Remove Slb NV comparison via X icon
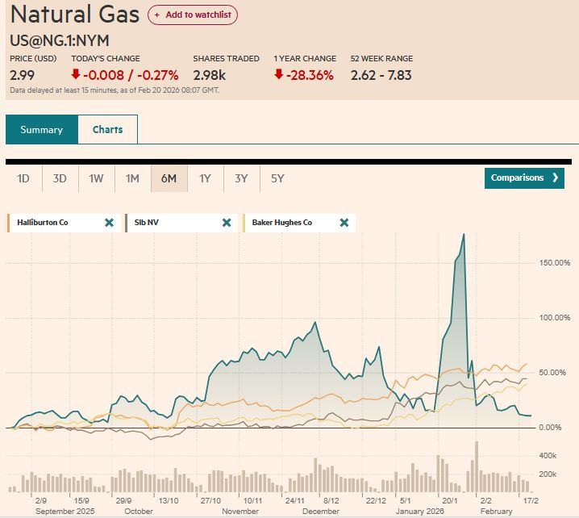The height and width of the screenshot is (518, 579). coord(227,223)
